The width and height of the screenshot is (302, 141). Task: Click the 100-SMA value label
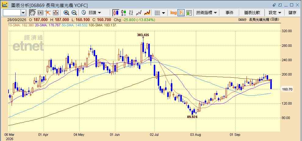102,25
